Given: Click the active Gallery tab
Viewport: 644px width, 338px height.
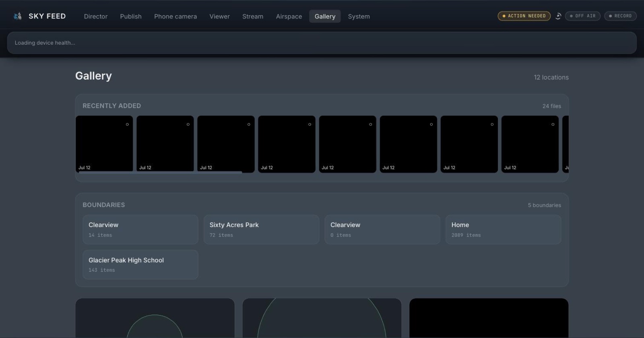Looking at the screenshot, I should [325, 16].
